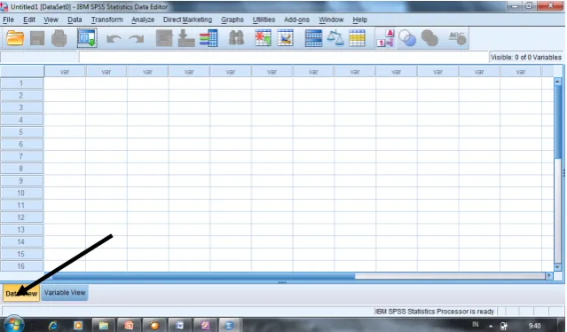Viewport: 567px width, 332px height.
Task: Switch to the Data View tab
Action: click(x=21, y=293)
